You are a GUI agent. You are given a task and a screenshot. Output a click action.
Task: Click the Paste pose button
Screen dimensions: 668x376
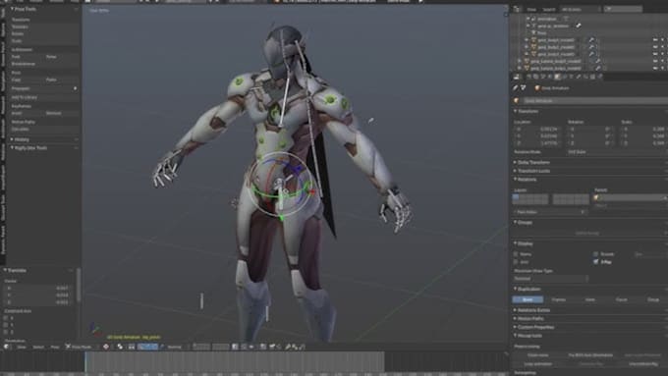coord(62,80)
